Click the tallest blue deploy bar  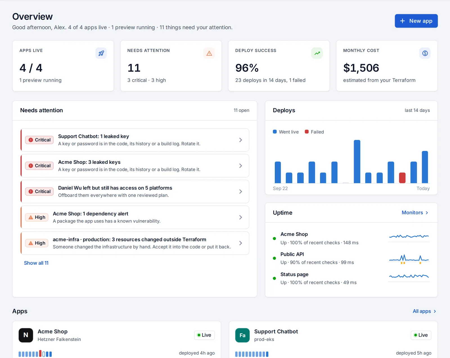pyautogui.click(x=357, y=162)
